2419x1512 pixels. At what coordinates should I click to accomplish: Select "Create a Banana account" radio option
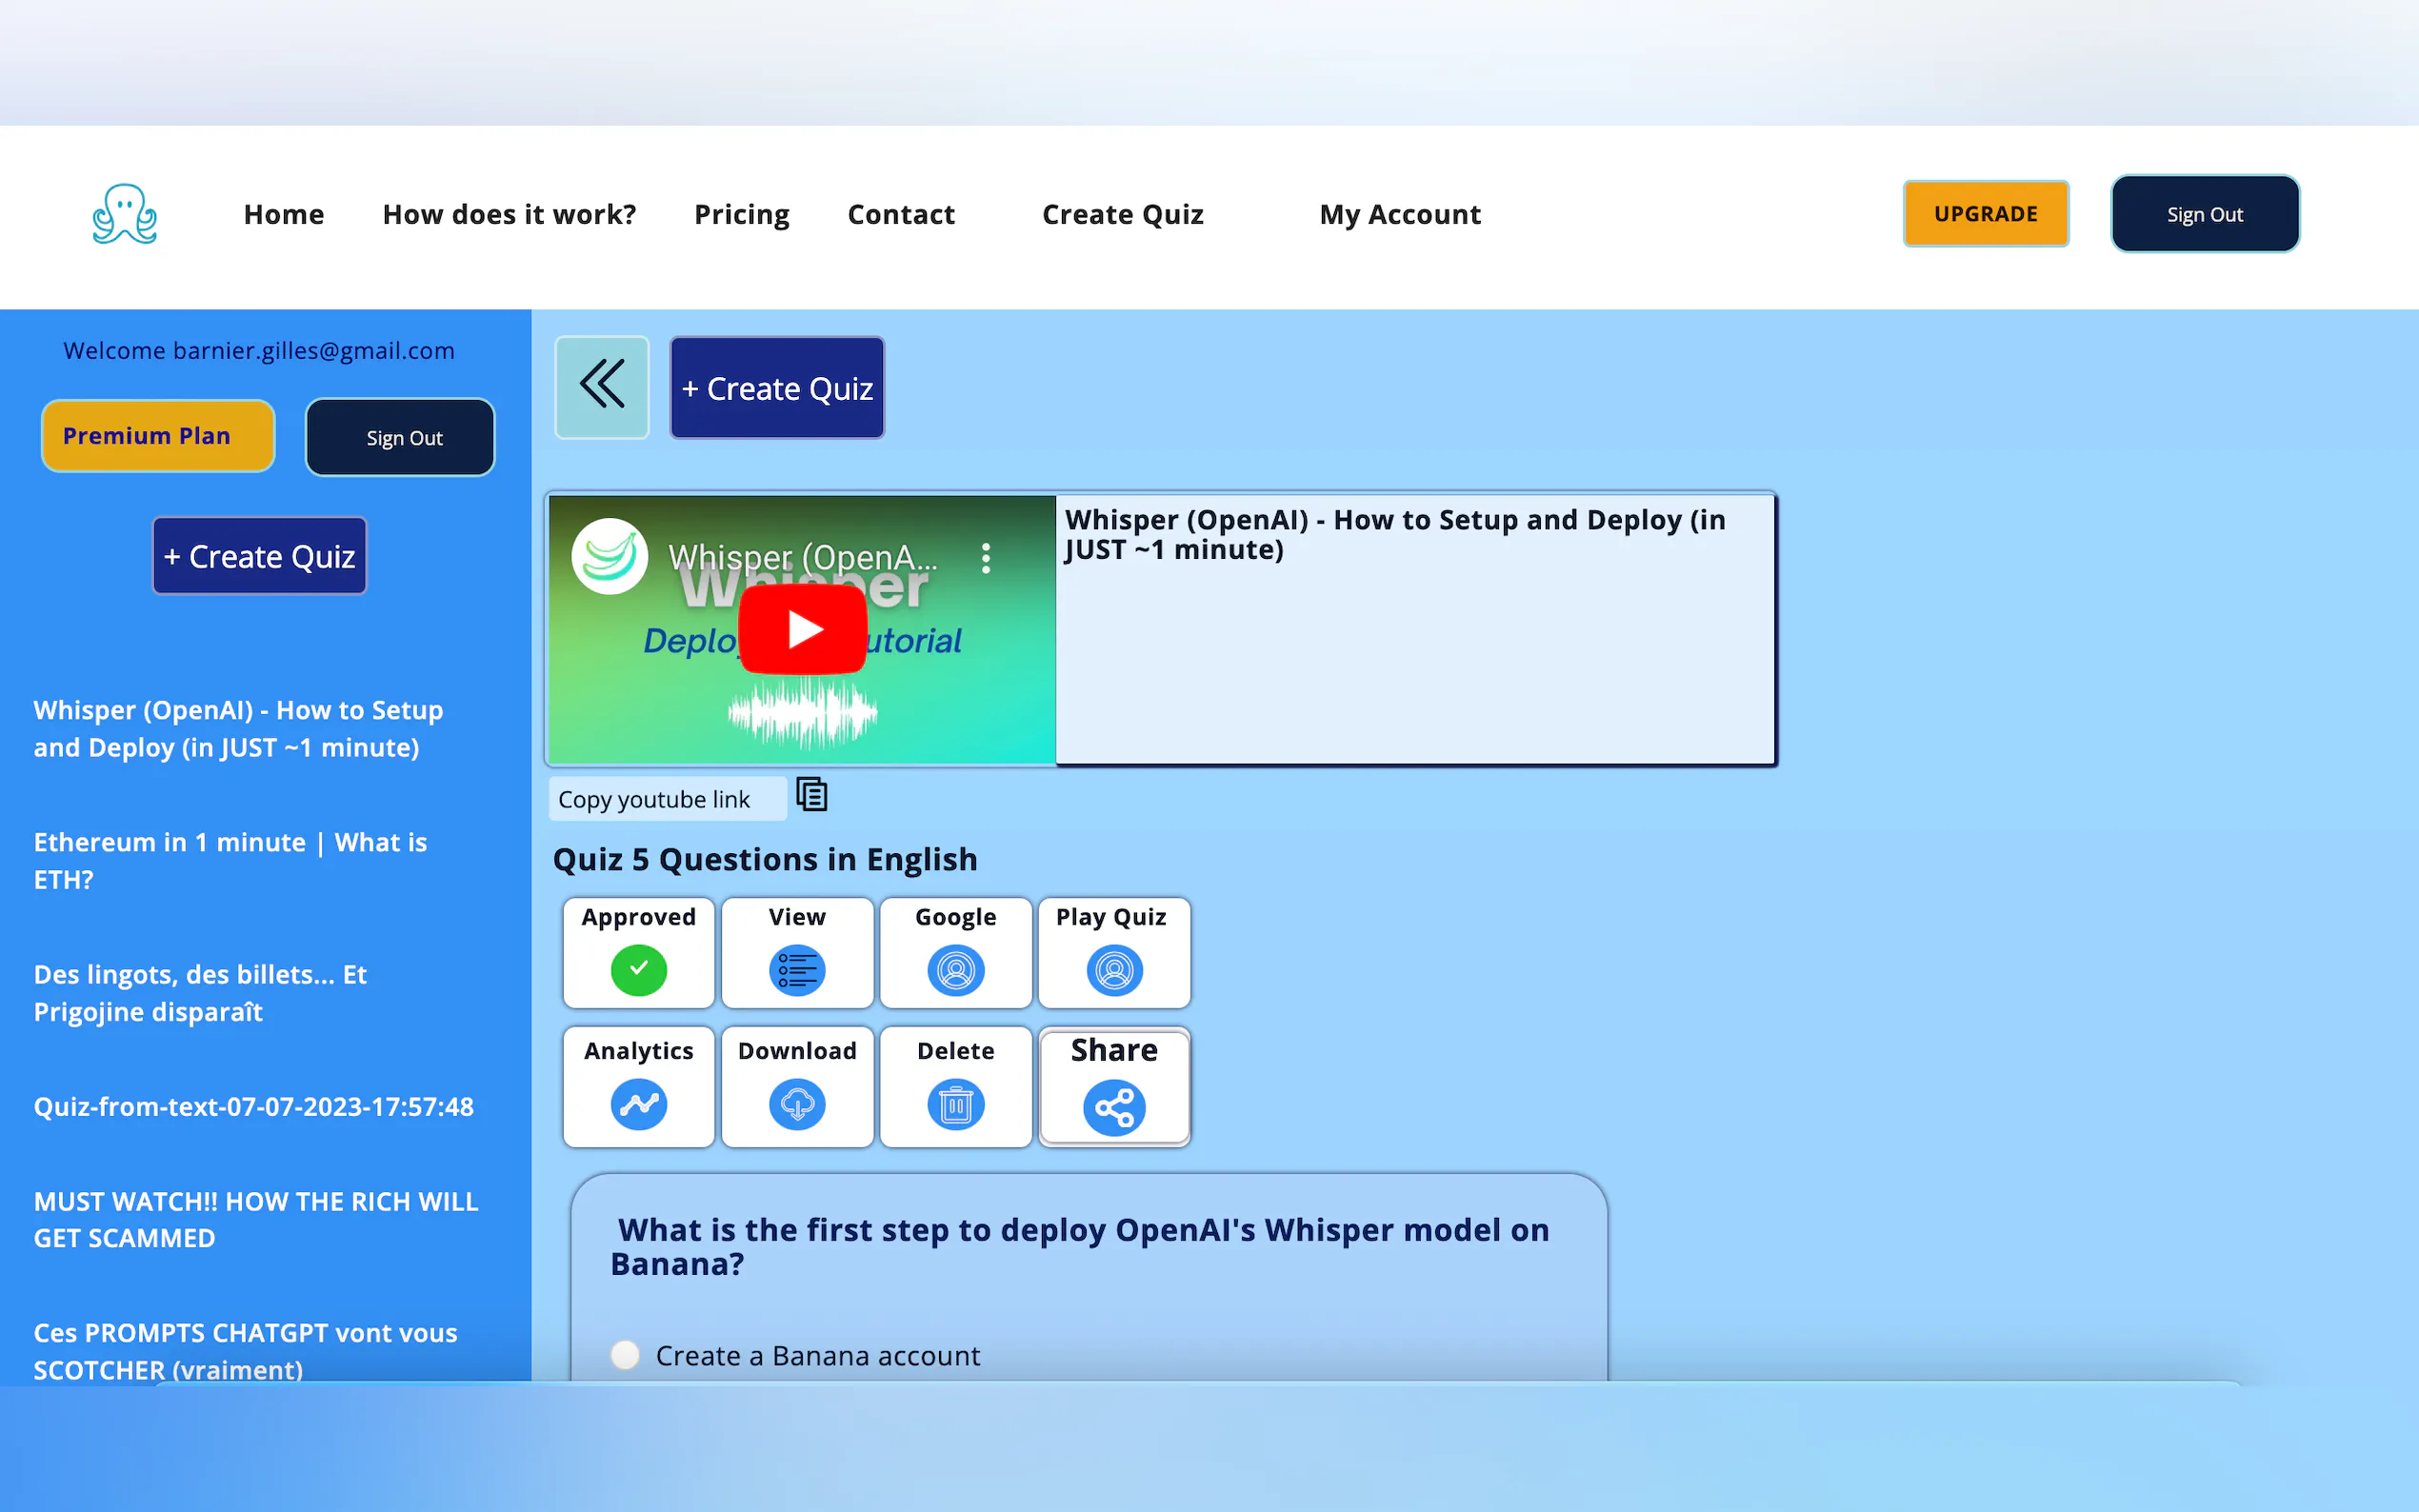pyautogui.click(x=625, y=1355)
